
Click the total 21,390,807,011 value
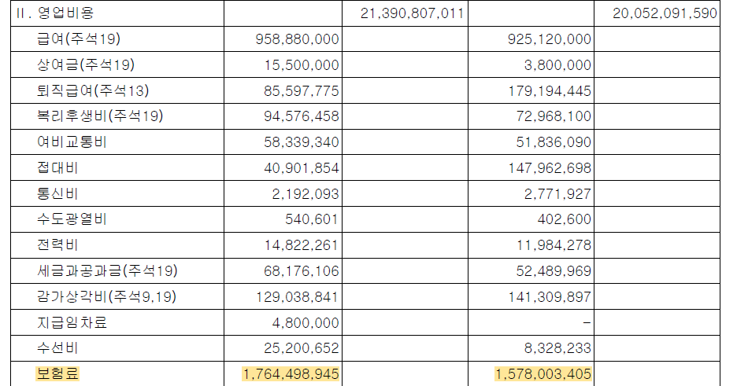(x=413, y=13)
